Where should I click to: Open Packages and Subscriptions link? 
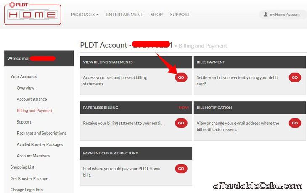[x=41, y=133]
